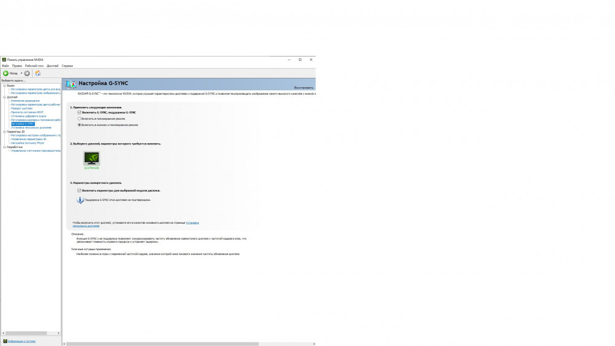Click the 'Выберите задачу...' sidebar header
The width and height of the screenshot is (615, 346).
[x=14, y=81]
